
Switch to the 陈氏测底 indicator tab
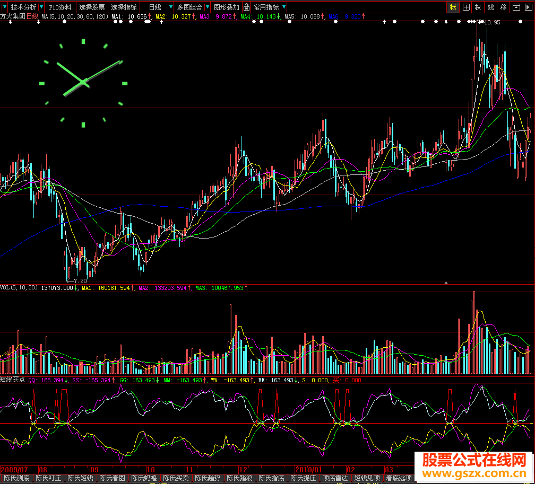[x=17, y=478]
